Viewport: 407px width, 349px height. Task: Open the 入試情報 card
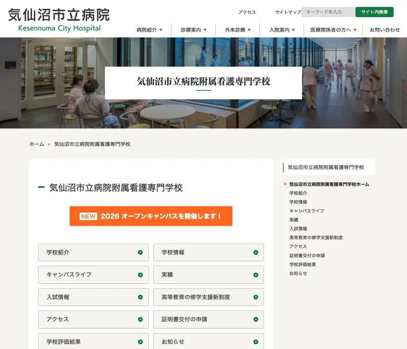pos(94,297)
